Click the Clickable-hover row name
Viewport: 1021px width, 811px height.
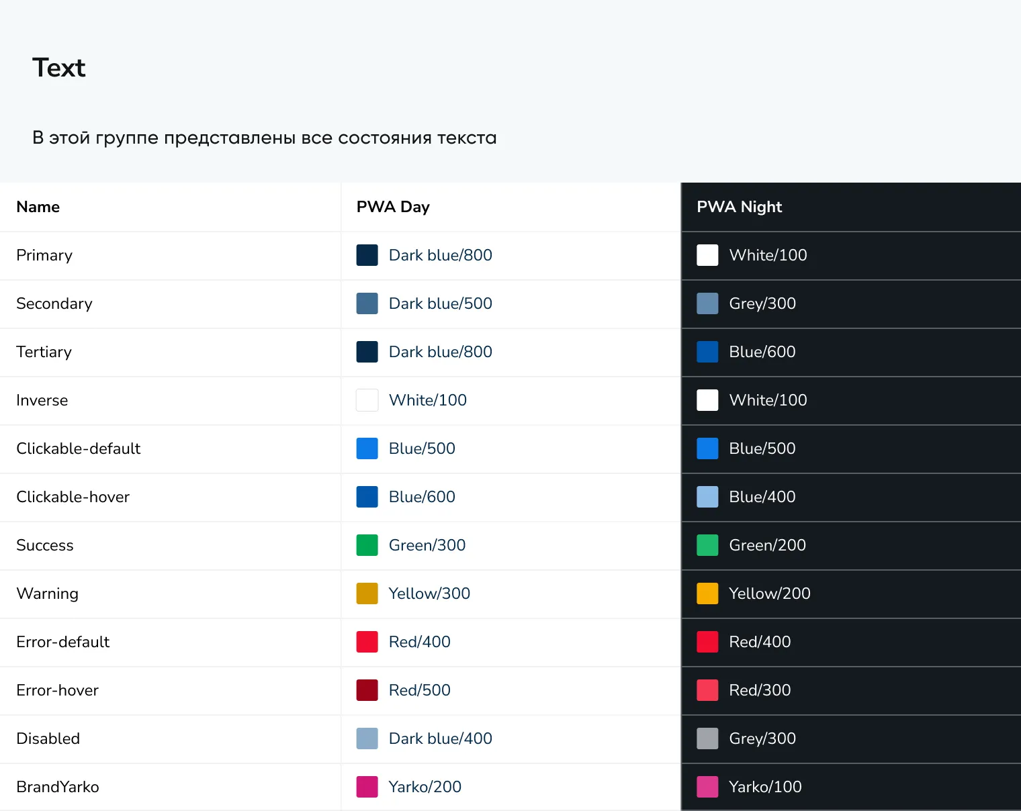click(73, 497)
